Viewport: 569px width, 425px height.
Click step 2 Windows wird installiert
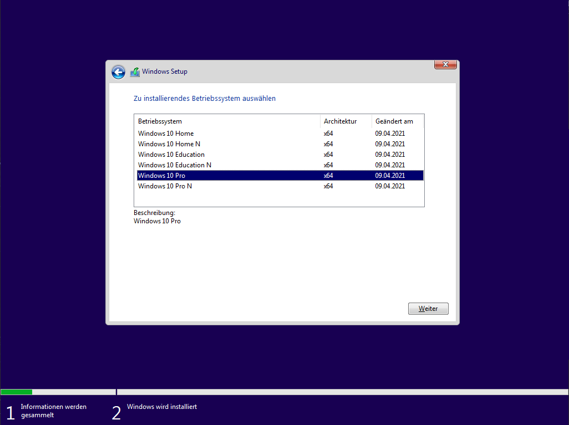pos(155,411)
